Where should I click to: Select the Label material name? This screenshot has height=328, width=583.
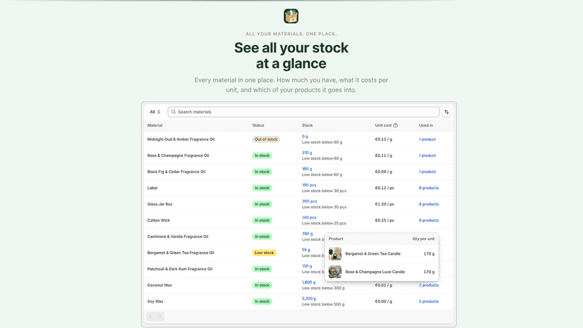pos(153,188)
